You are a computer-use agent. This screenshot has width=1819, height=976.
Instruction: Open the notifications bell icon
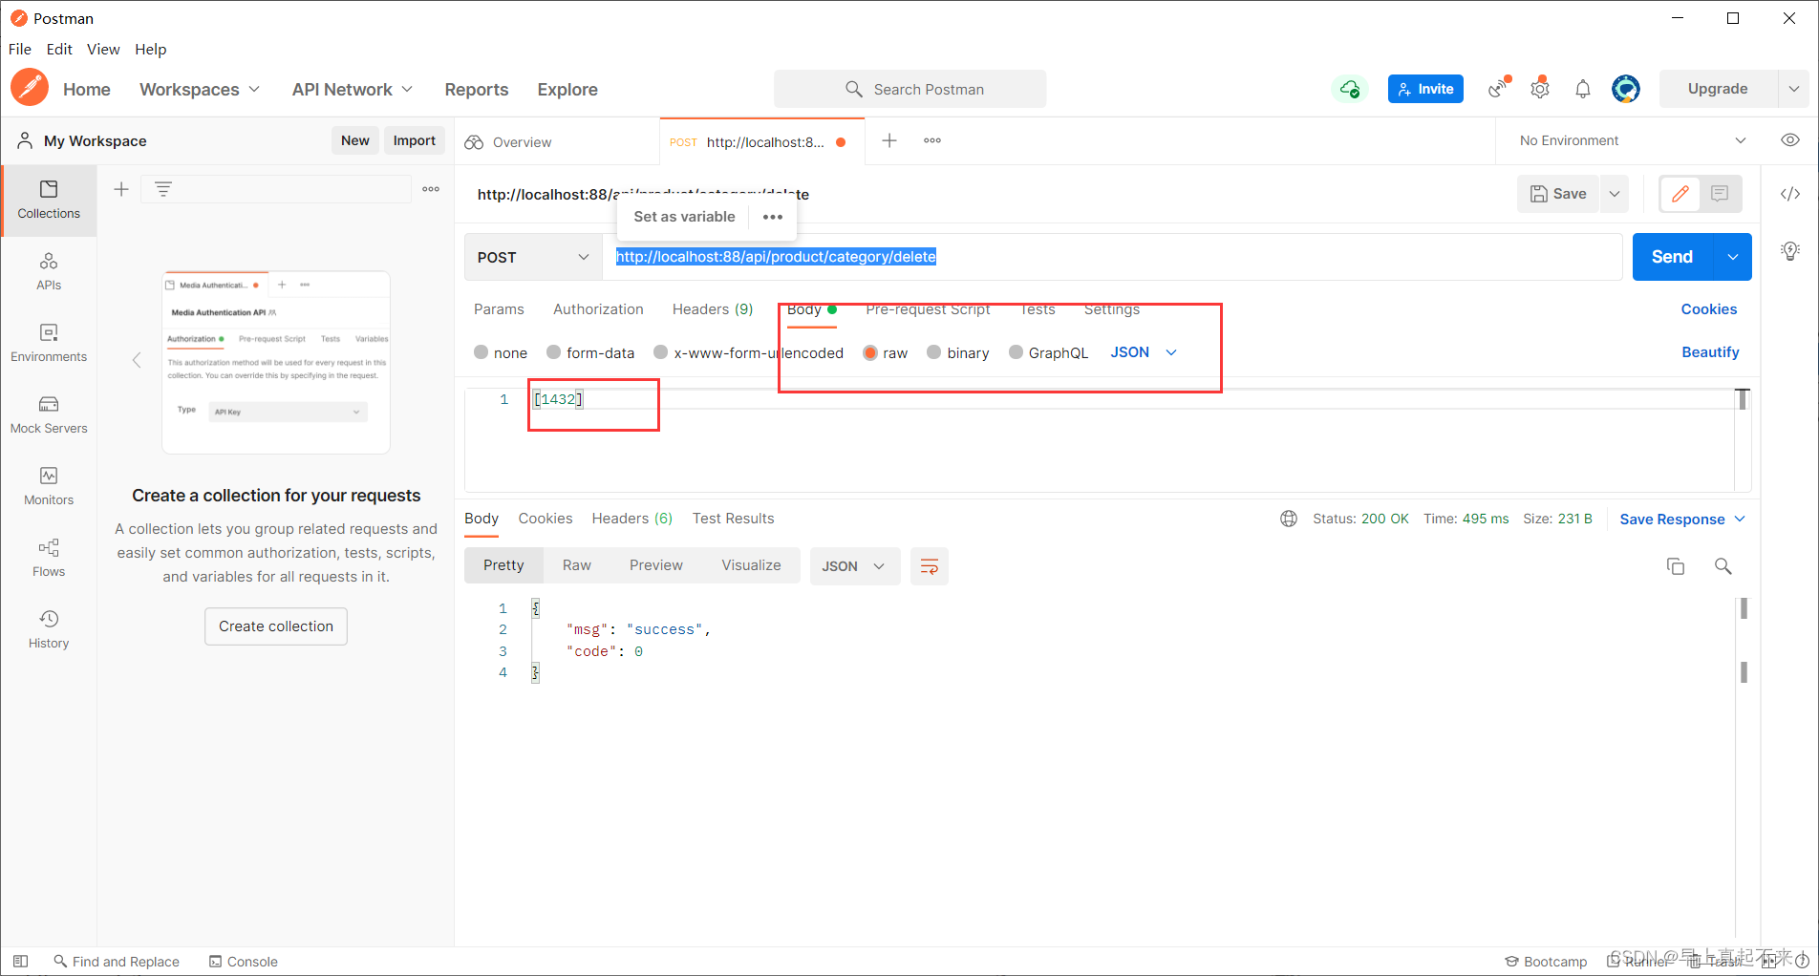click(x=1583, y=89)
